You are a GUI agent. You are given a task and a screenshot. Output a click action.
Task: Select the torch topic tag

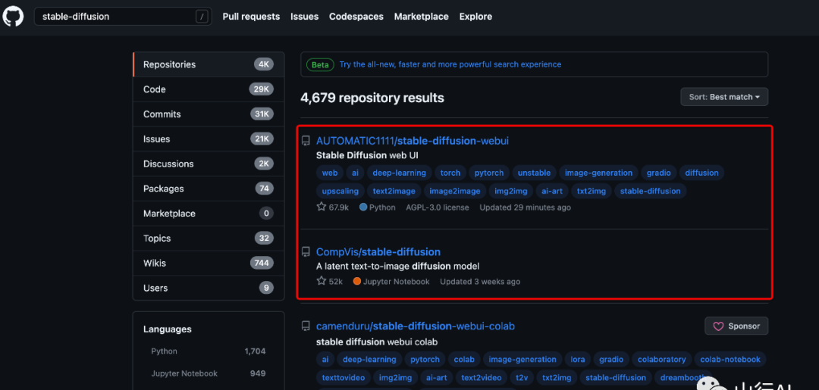click(450, 173)
